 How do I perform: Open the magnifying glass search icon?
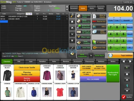[72, 15]
